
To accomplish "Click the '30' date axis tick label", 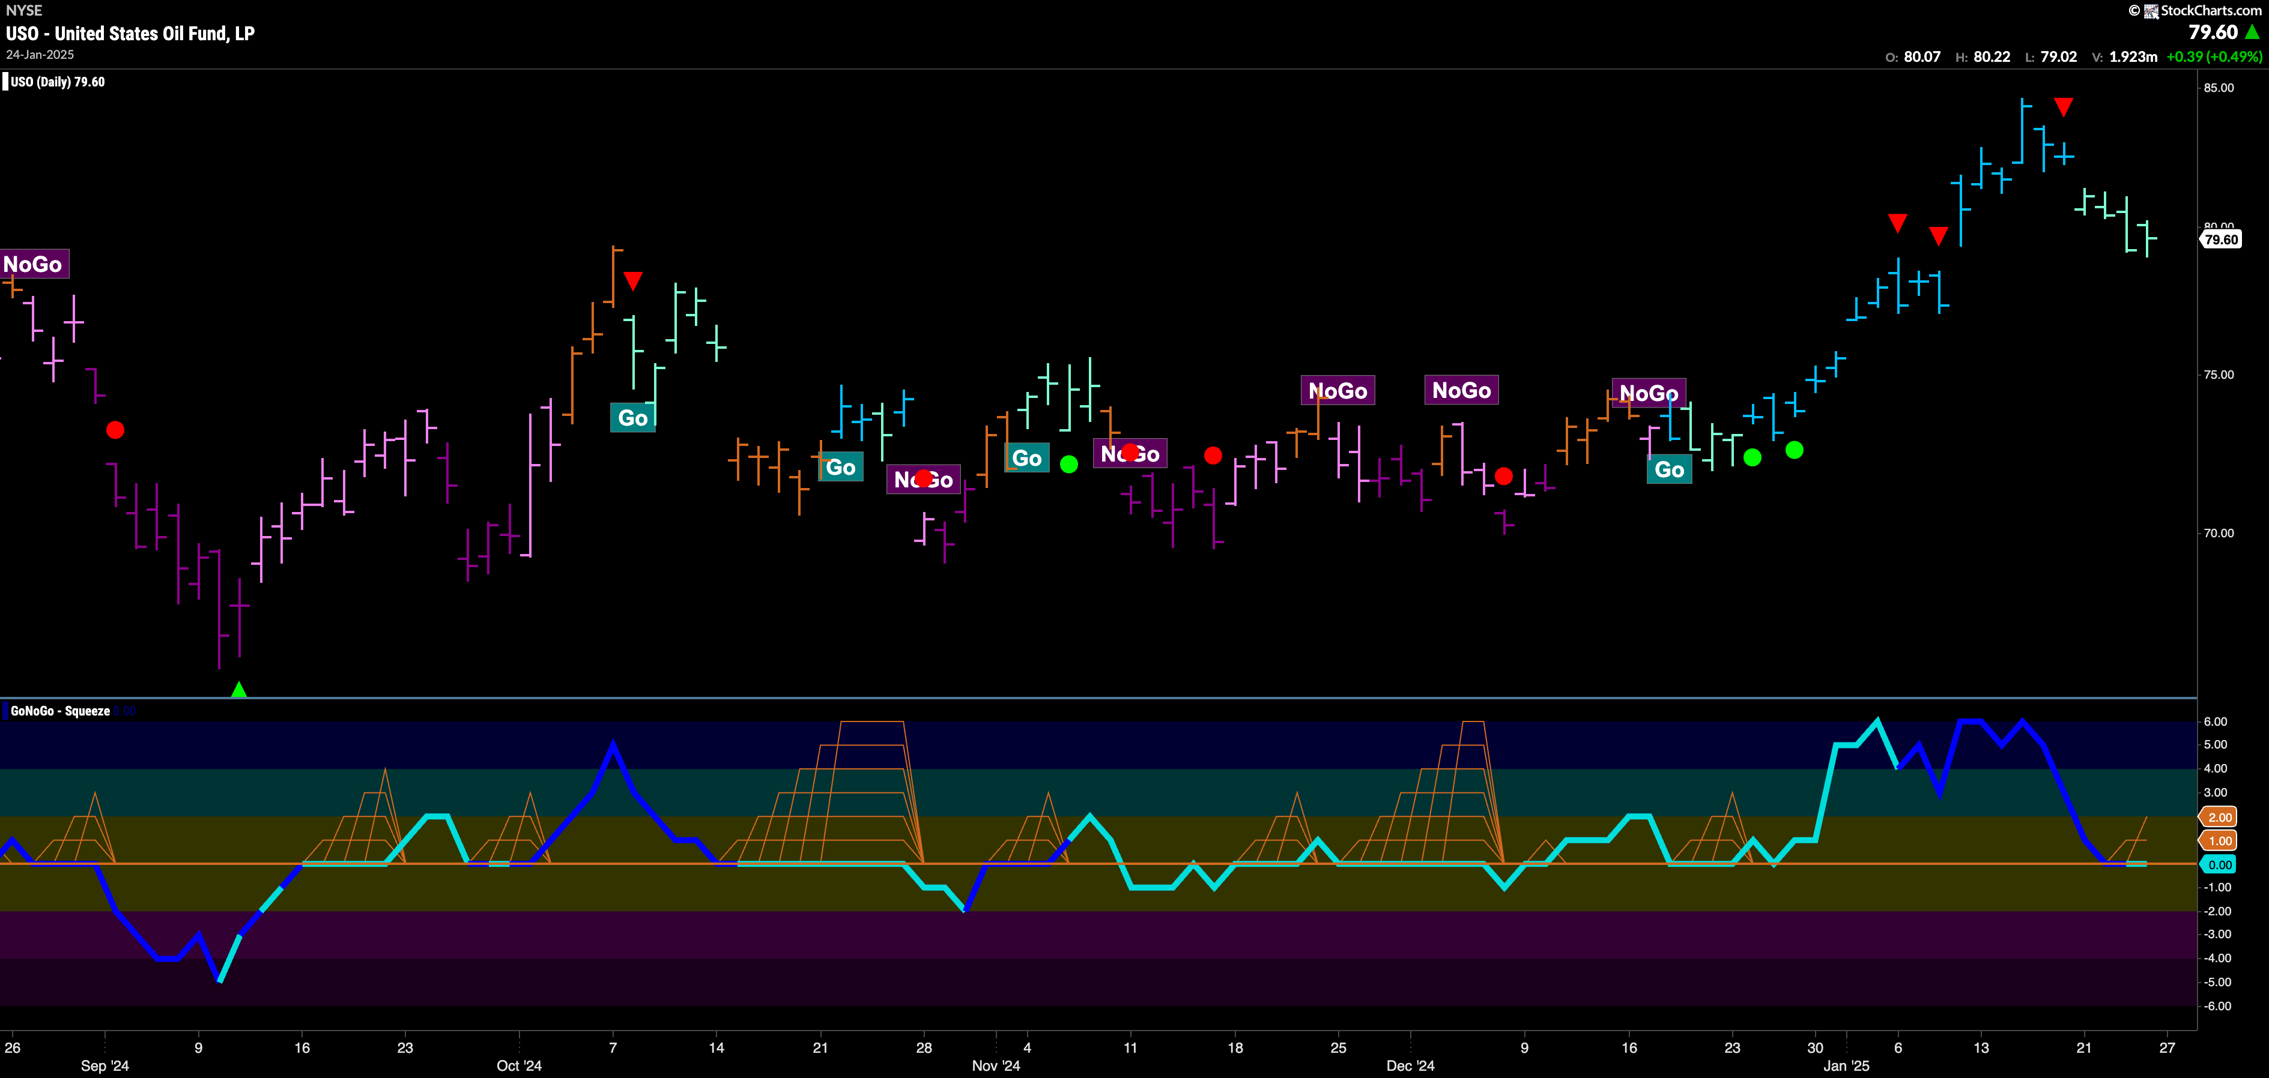I will (1816, 1047).
